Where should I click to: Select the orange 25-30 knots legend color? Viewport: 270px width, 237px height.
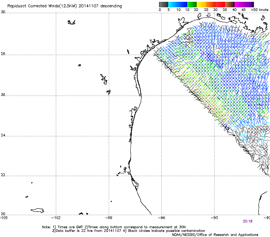click(x=211, y=4)
